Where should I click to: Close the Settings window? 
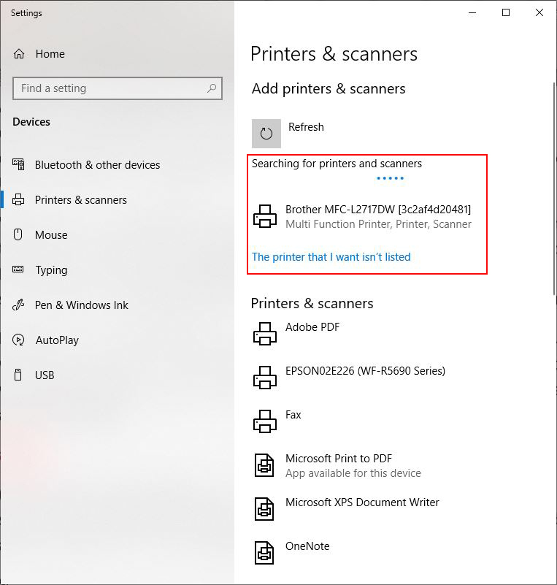[x=539, y=12]
